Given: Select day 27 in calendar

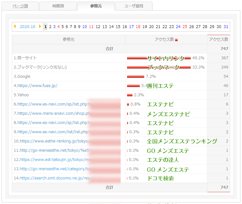Looking at the screenshot, I should [198, 26].
